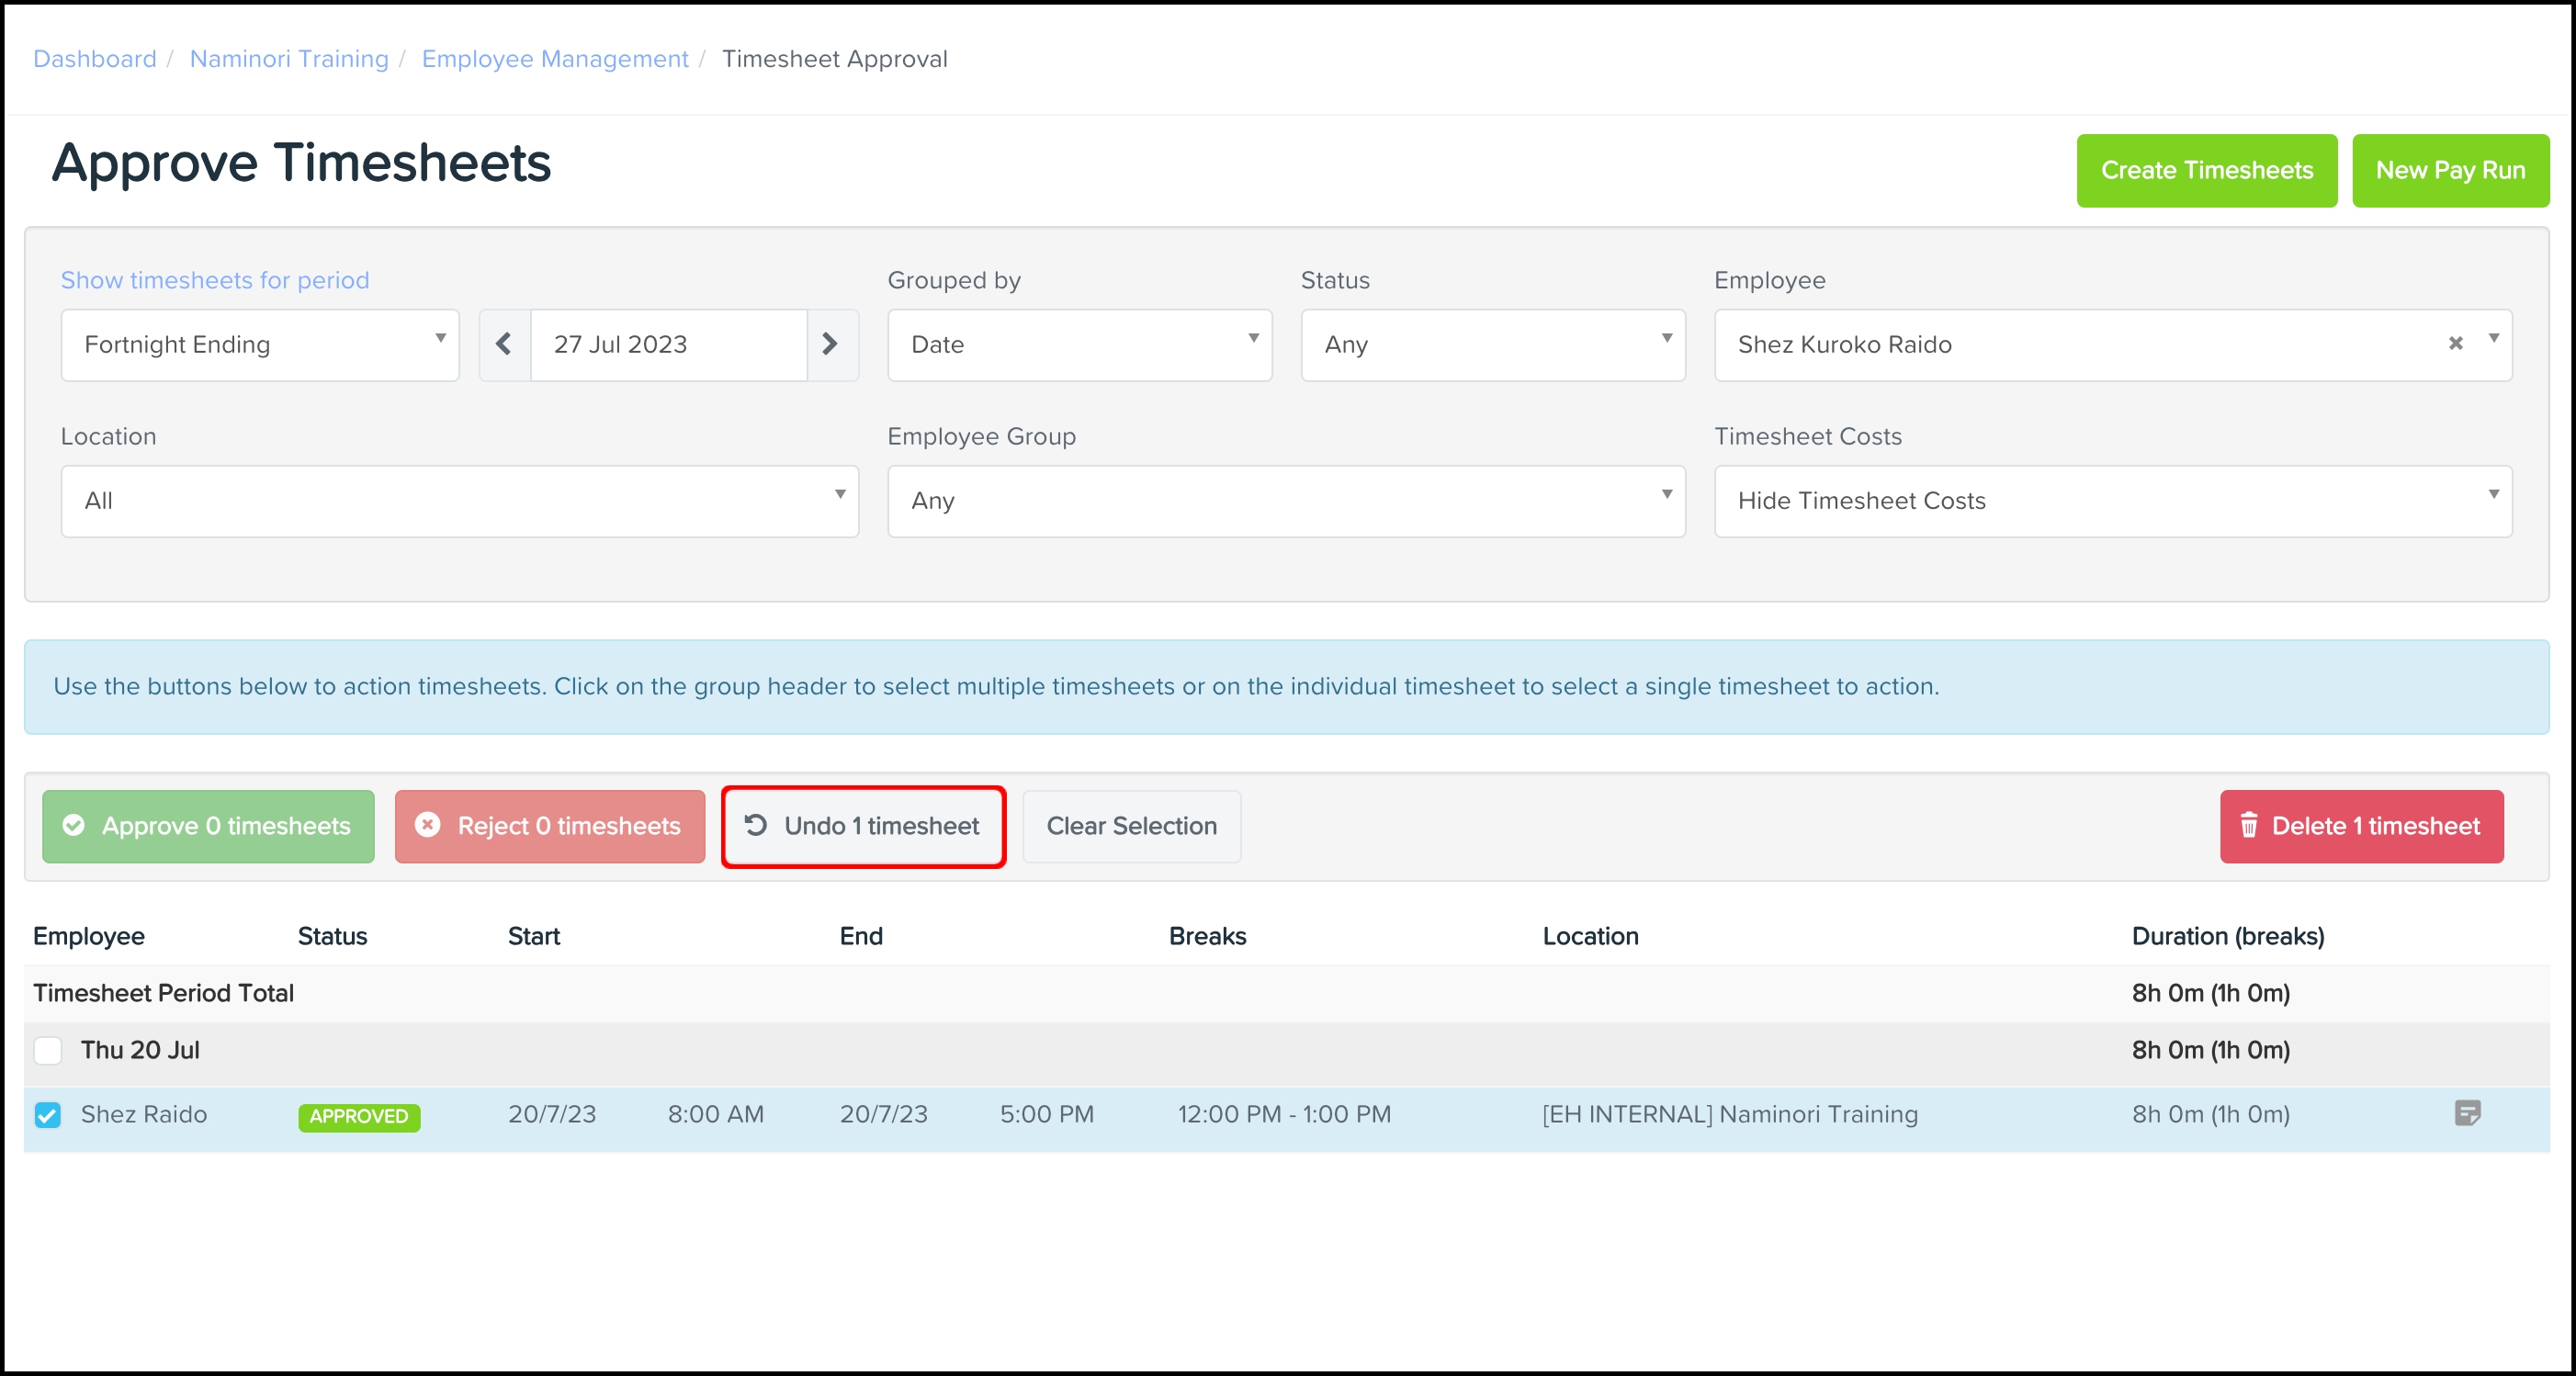This screenshot has height=1376, width=2576.
Task: Go to previous period with left chevron
Action: (x=504, y=344)
